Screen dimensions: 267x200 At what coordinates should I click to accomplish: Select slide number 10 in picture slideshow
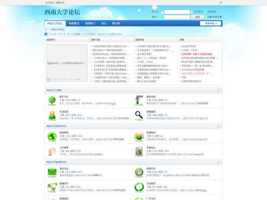point(79,80)
